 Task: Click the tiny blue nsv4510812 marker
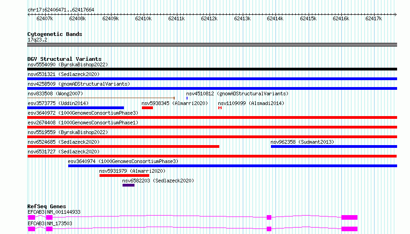coord(187,98)
